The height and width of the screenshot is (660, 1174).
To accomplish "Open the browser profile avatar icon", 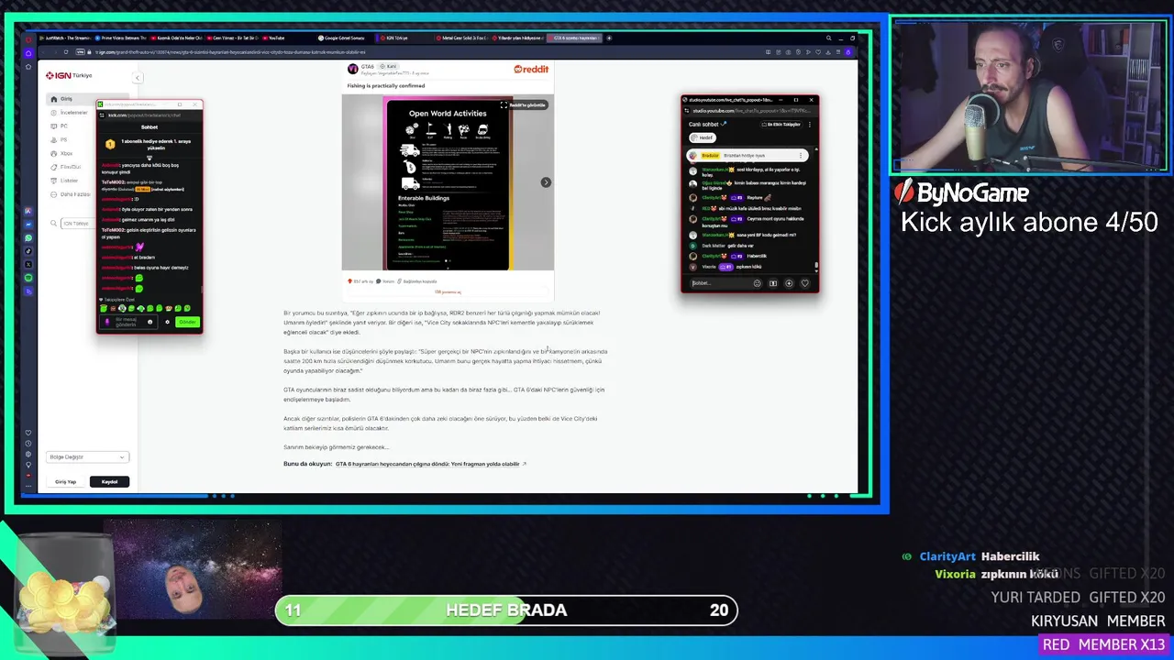I will coord(848,52).
